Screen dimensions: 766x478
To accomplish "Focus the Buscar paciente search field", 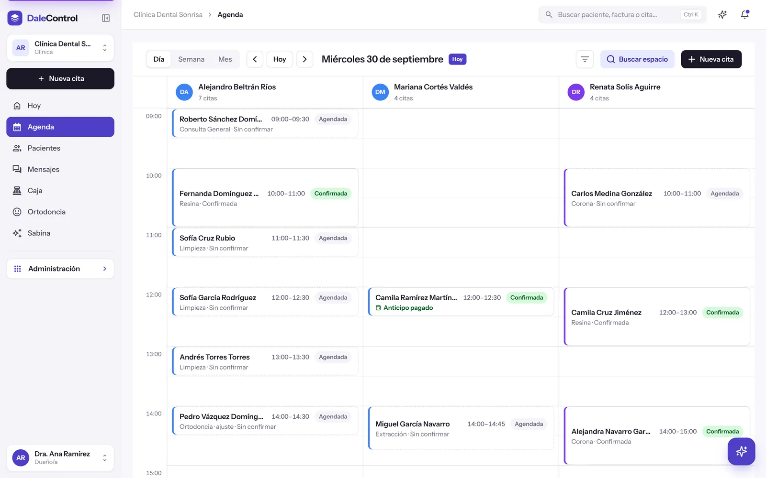I will (622, 15).
